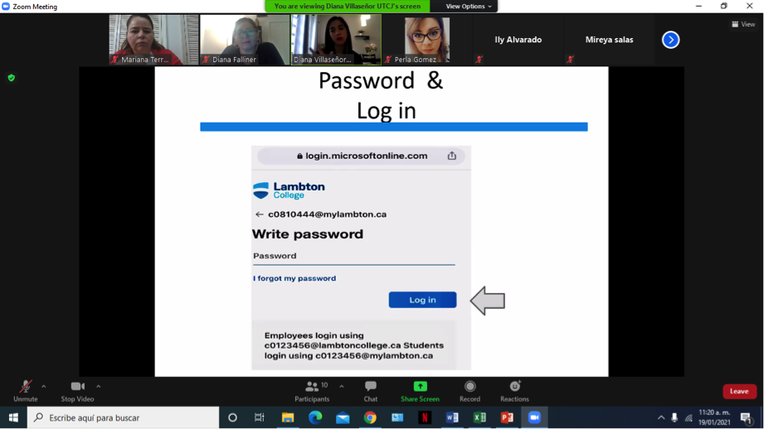Select the Mireya salas participant tile
The image size is (764, 429).
(x=609, y=40)
